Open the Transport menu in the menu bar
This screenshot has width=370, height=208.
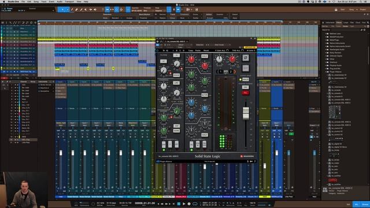69,1
